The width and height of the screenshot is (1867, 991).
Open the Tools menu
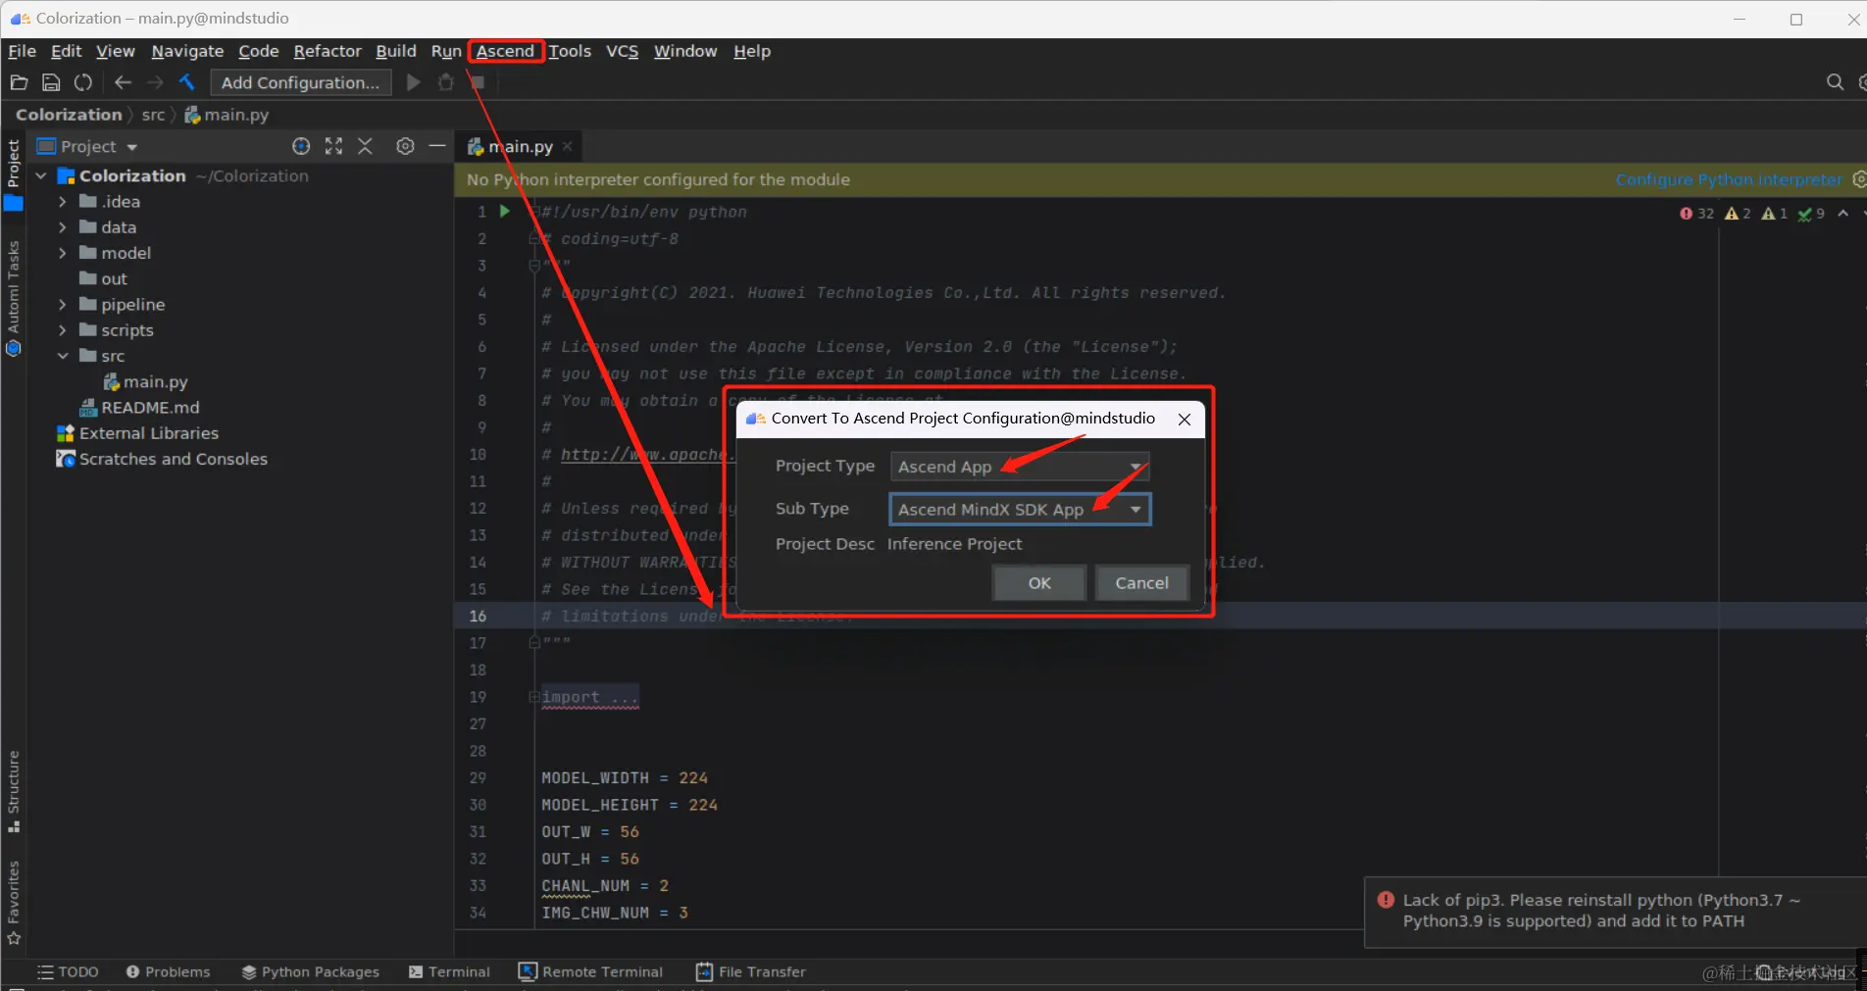click(x=570, y=51)
